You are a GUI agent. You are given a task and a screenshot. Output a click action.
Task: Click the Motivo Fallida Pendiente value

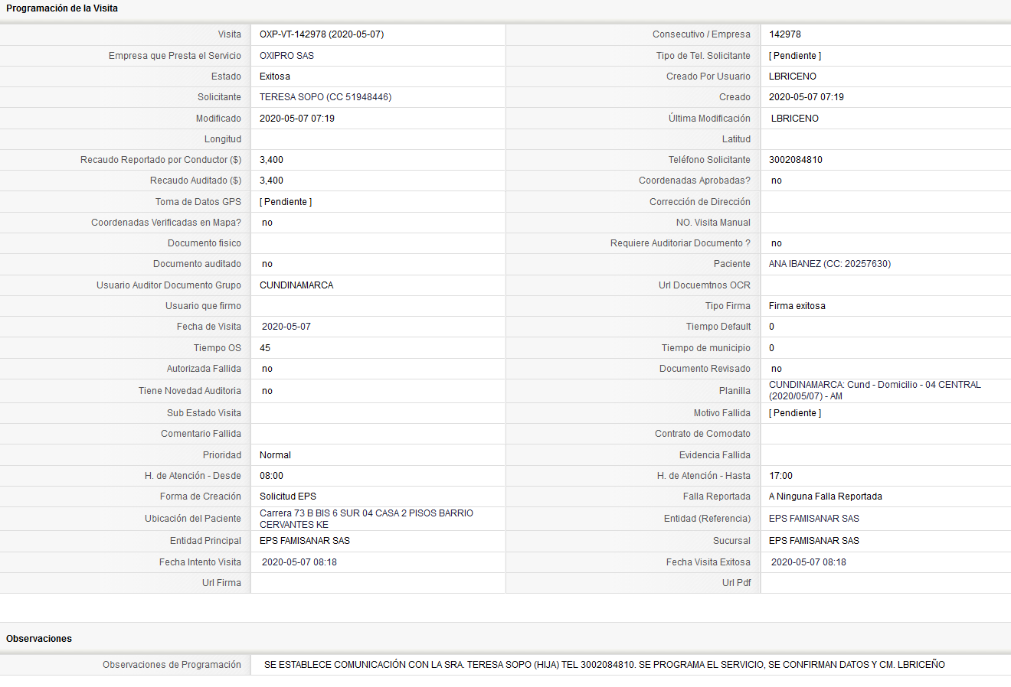[795, 413]
